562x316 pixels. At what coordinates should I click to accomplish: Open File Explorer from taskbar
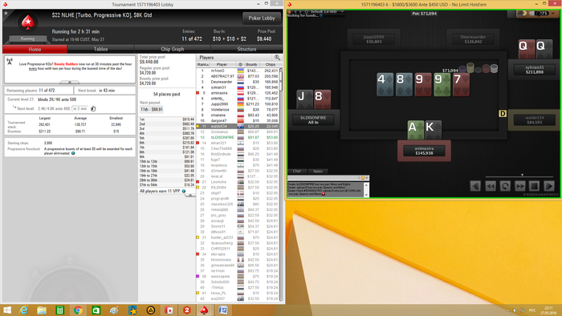pos(42,310)
